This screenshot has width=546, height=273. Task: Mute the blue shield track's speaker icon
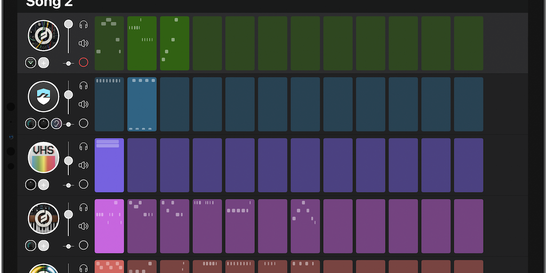[x=84, y=104]
